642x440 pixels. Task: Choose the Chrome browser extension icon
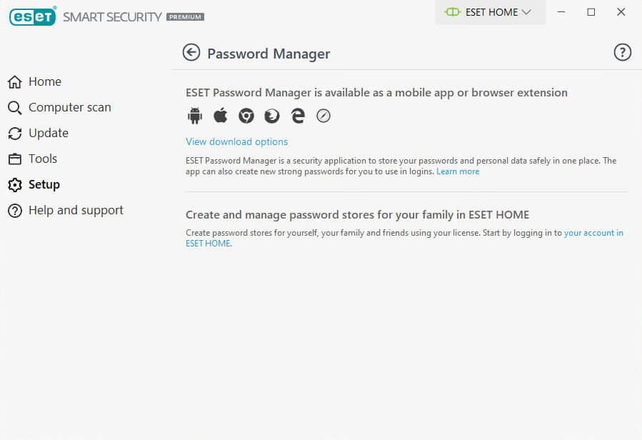(246, 116)
